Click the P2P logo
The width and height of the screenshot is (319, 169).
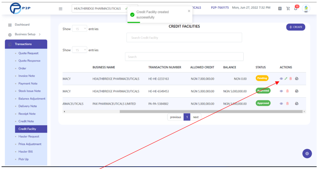(20, 8)
